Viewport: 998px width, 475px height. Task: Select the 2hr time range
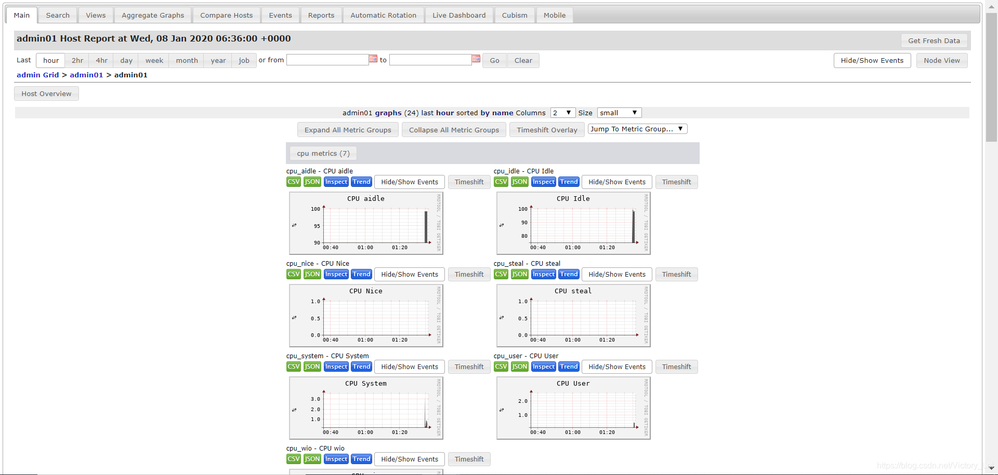77,60
